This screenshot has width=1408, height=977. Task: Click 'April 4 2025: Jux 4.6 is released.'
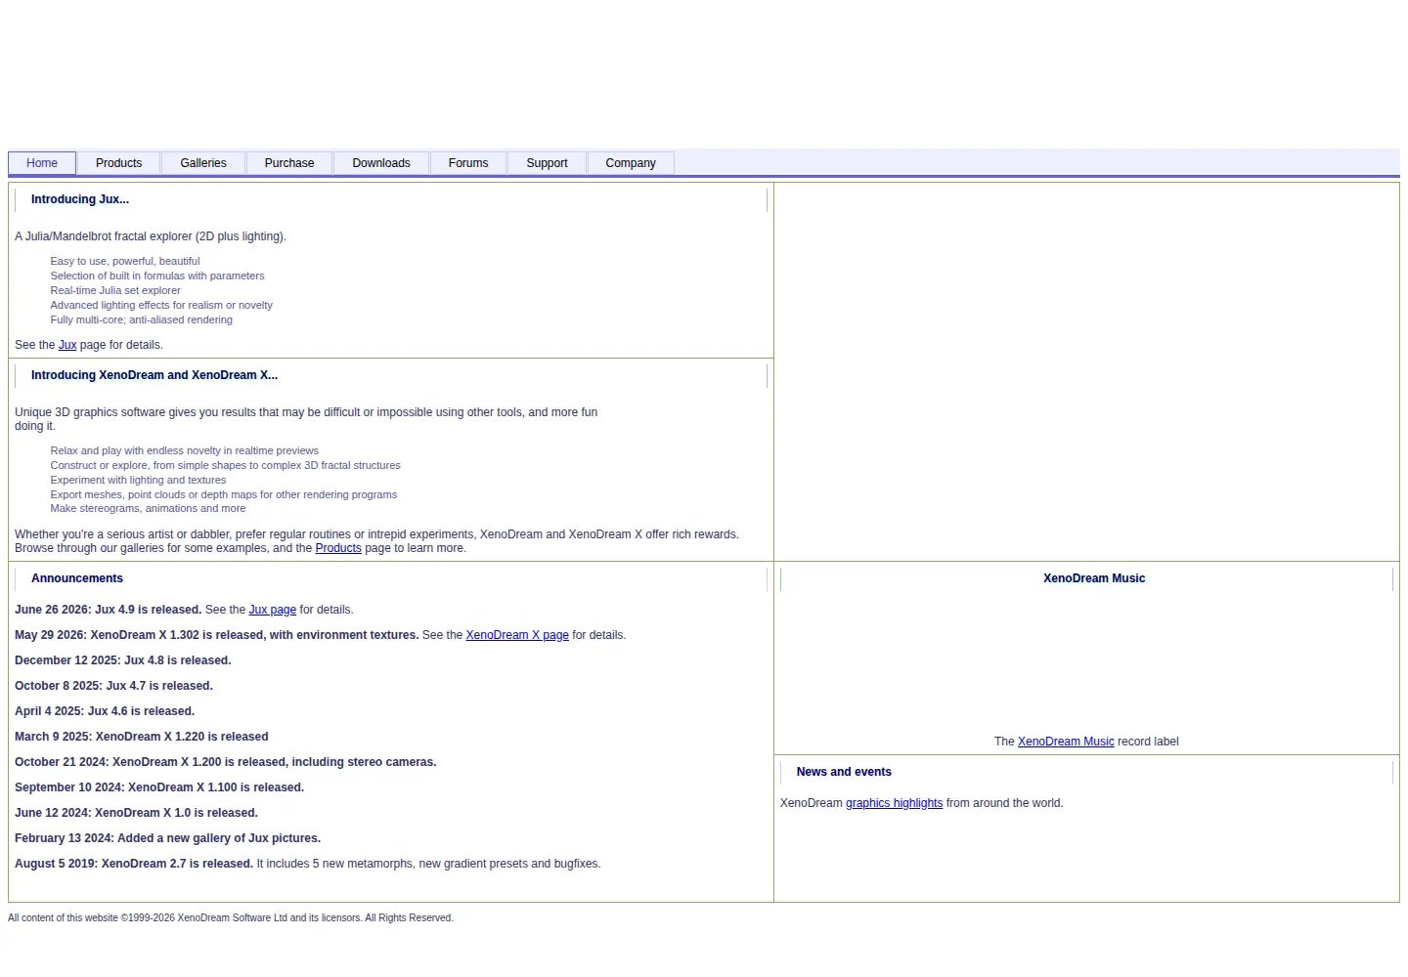tap(105, 711)
